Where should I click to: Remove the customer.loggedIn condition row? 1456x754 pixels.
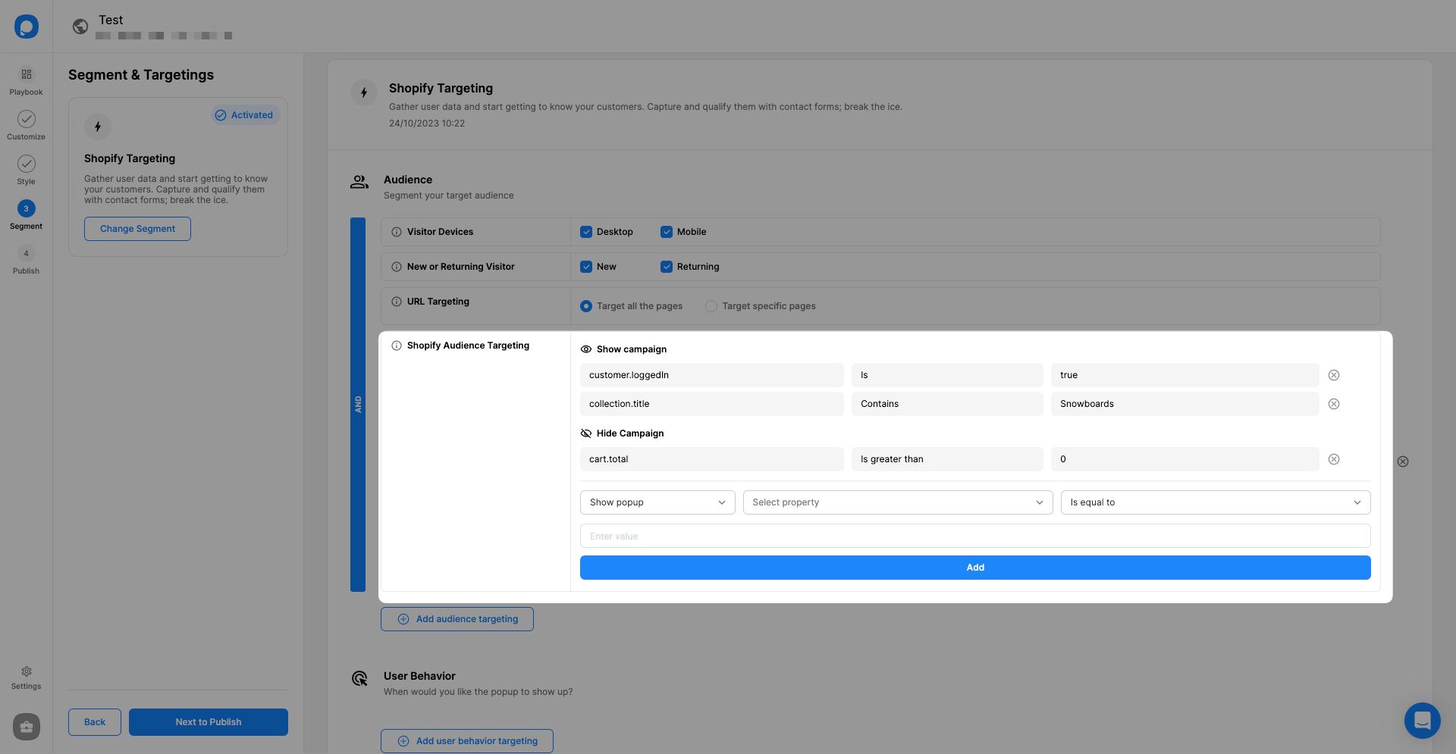coord(1334,375)
